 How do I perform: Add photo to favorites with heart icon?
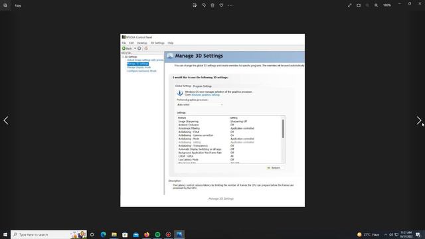click(x=221, y=5)
